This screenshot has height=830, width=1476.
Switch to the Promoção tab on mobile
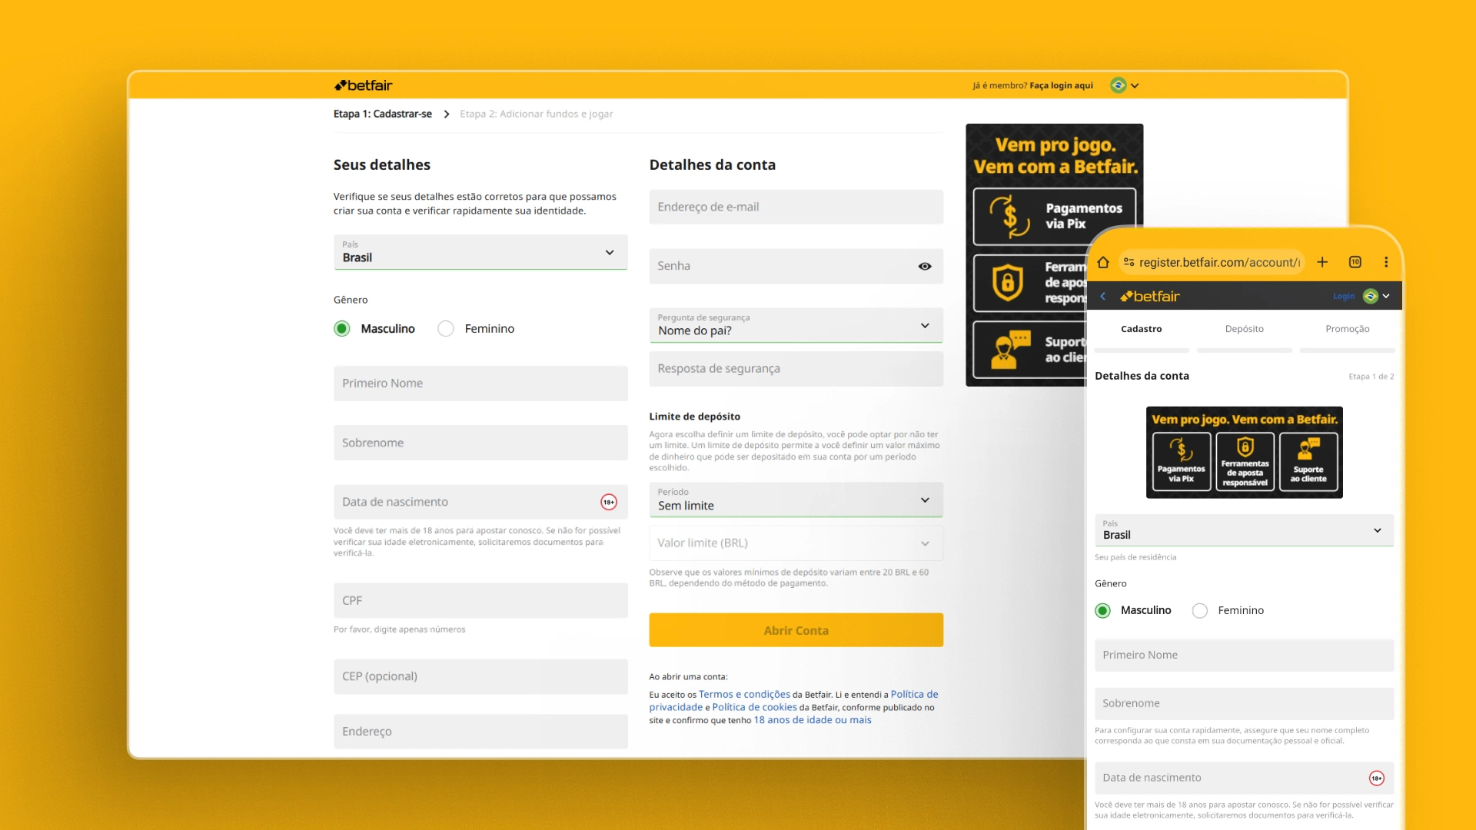(x=1348, y=329)
